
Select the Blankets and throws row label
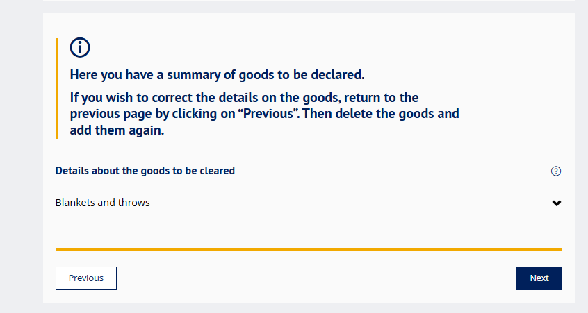[x=102, y=203]
